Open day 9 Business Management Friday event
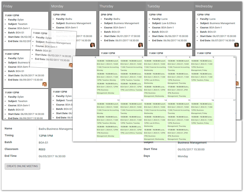 coord(202,66)
